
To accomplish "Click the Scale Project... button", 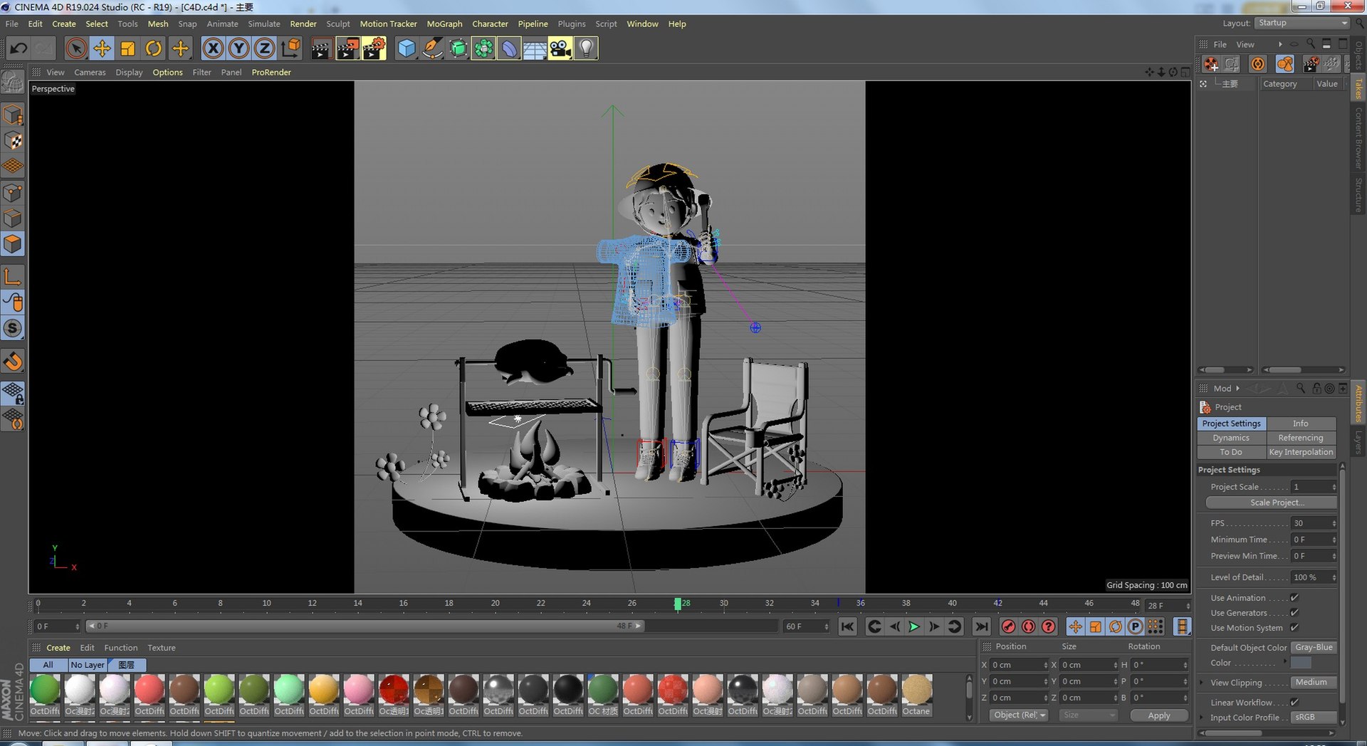I will (1272, 503).
